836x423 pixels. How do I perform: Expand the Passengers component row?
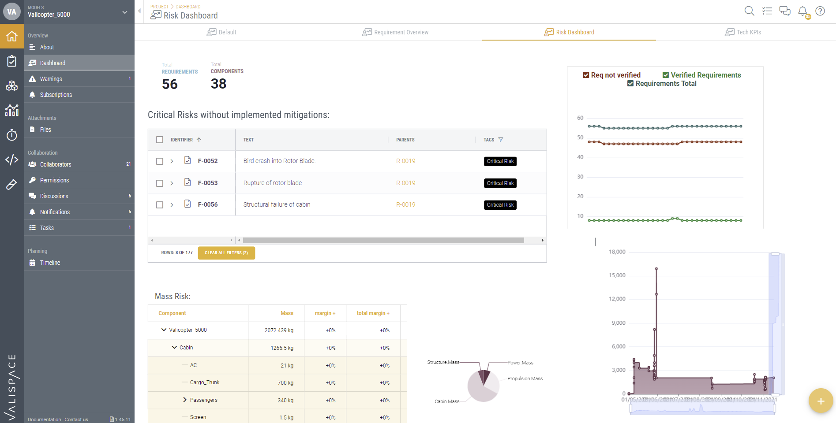click(185, 400)
